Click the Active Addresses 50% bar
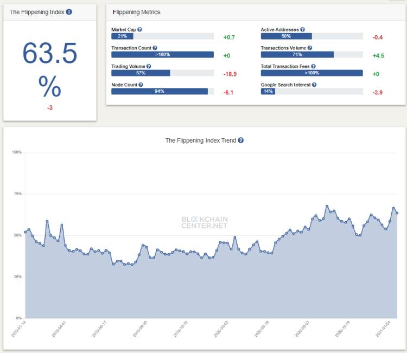 (x=311, y=36)
